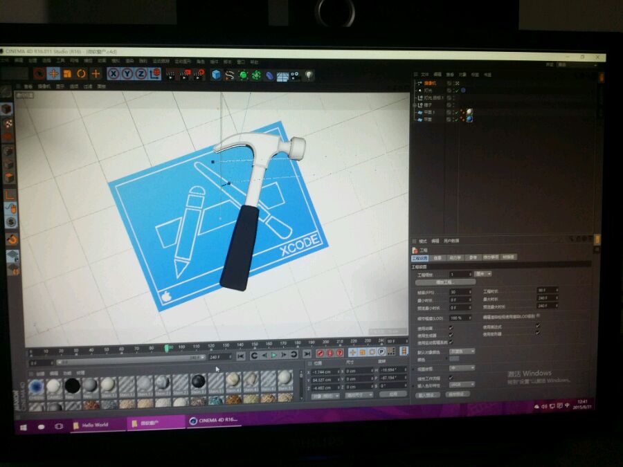
Task: Toggle parameter (P) keyframe recording
Action: click(x=381, y=351)
